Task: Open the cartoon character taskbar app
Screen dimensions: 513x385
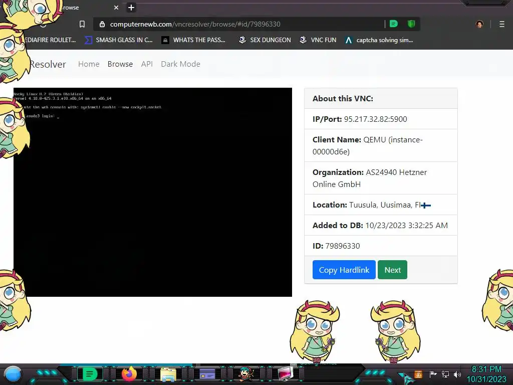Action: pyautogui.click(x=246, y=374)
